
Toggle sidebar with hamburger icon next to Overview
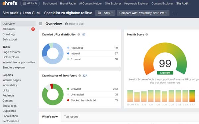pos(40,24)
